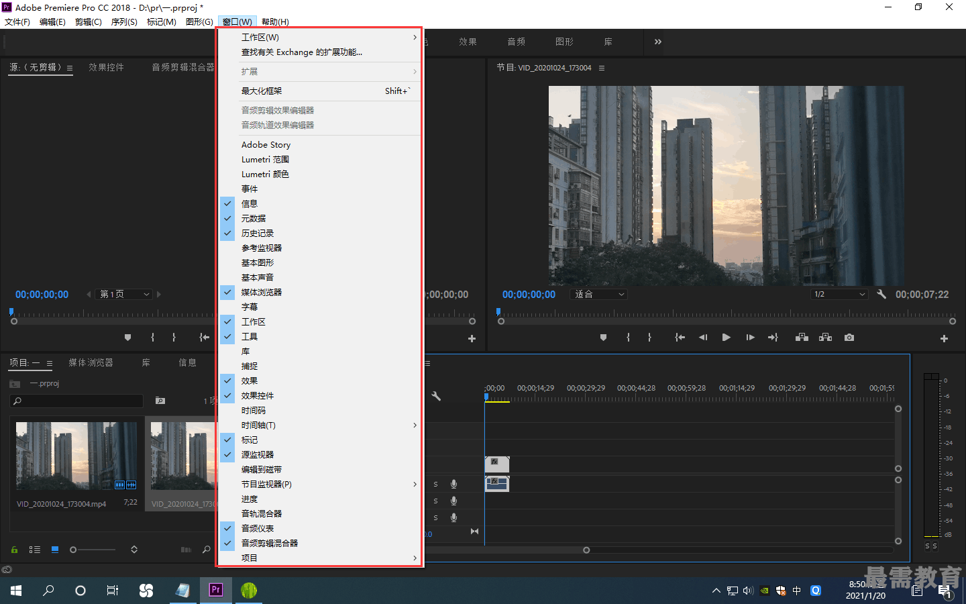The height and width of the screenshot is (604, 966).
Task: Expand 工作区(W) submenu
Action: click(x=320, y=38)
